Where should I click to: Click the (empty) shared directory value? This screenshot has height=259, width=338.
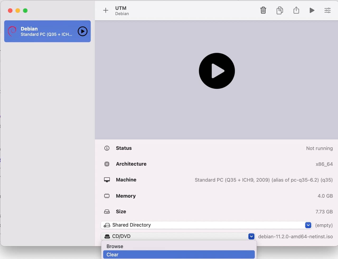pos(324,225)
